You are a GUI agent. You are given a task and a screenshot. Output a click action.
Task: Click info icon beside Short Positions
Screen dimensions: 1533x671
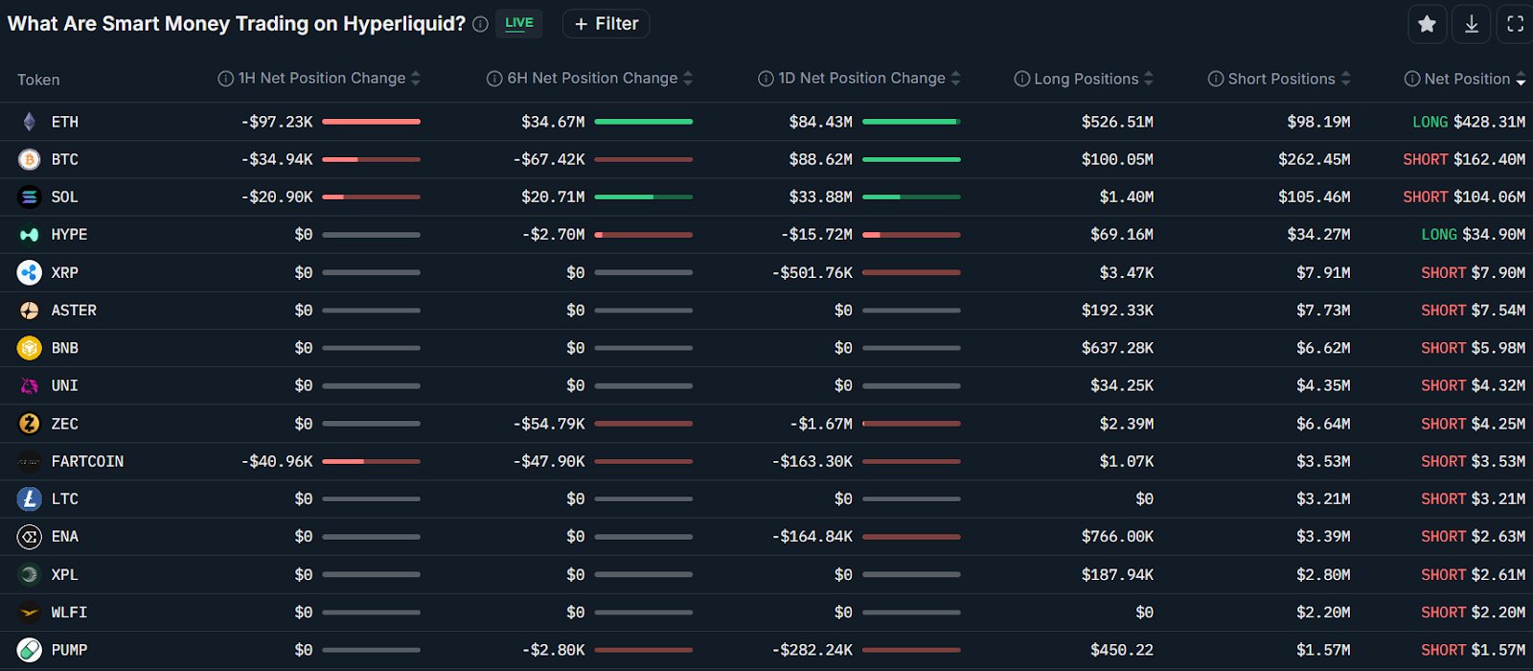point(1216,79)
